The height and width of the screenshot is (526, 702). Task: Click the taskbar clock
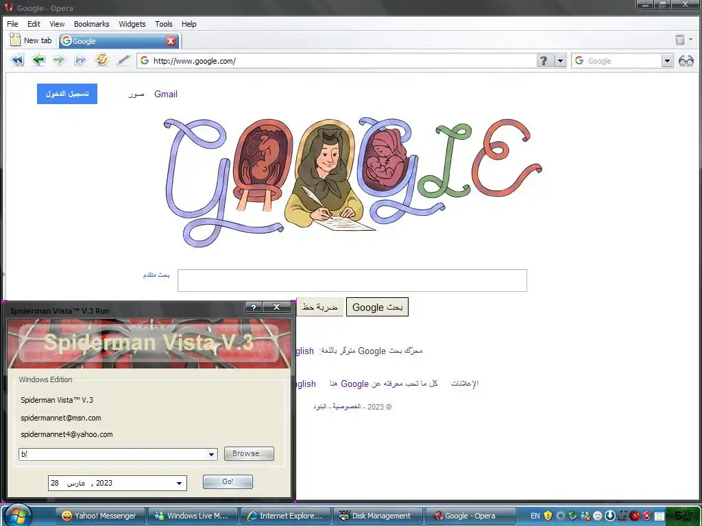(683, 516)
